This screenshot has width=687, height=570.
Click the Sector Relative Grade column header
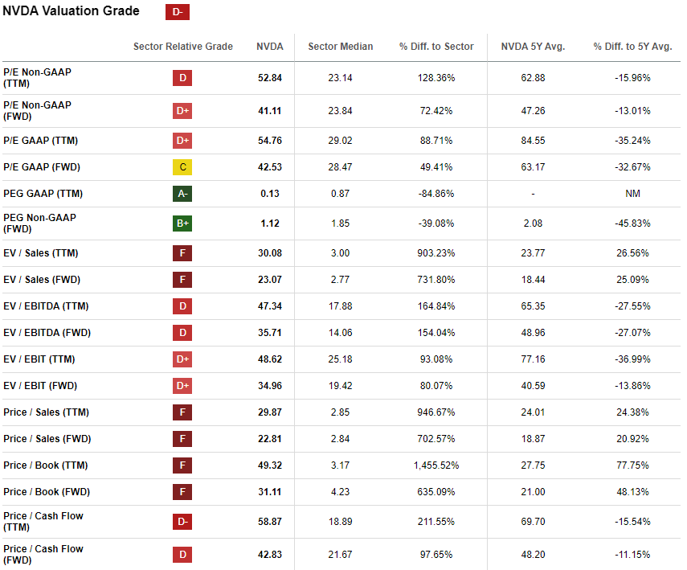(183, 47)
